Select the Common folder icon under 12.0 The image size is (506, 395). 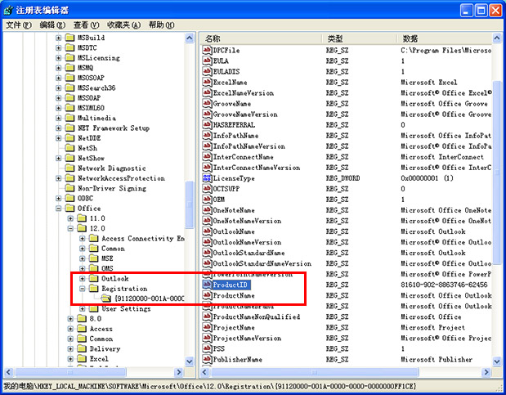(x=93, y=248)
